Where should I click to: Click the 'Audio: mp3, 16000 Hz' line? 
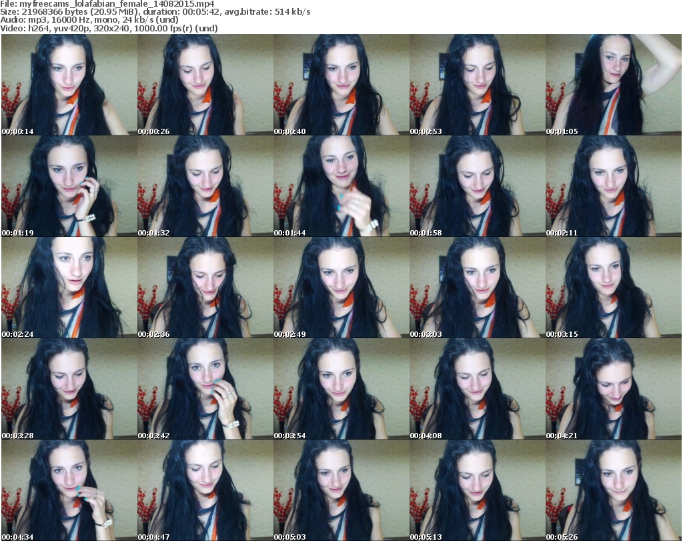tap(89, 20)
